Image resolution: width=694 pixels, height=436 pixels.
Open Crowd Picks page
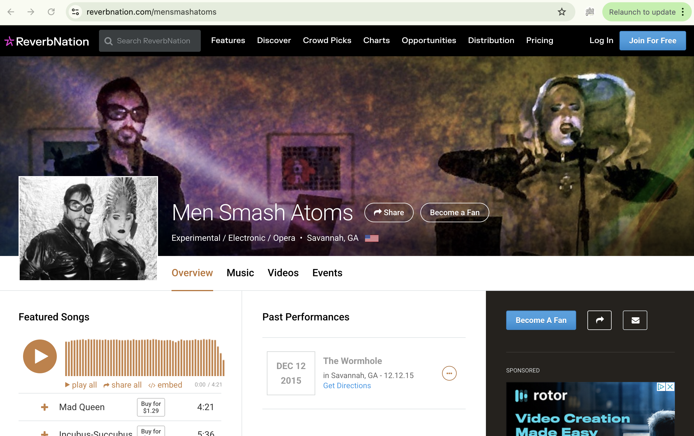click(x=327, y=41)
